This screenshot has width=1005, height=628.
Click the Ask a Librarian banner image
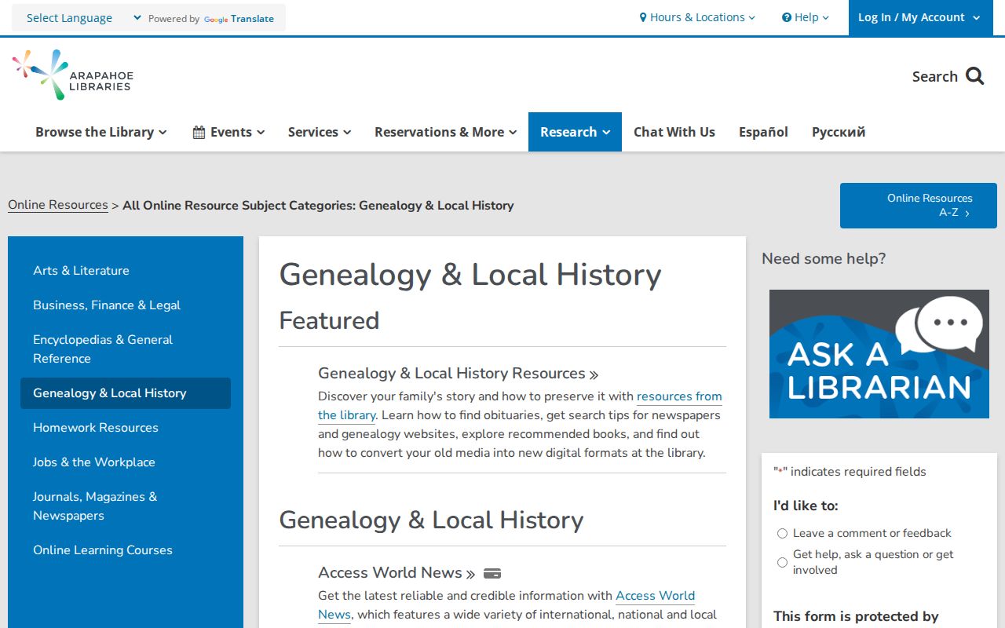point(879,354)
